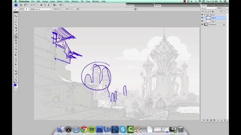Switch to the Tool Presets tab
The width and height of the screenshot is (241, 135).
click(x=219, y=6)
